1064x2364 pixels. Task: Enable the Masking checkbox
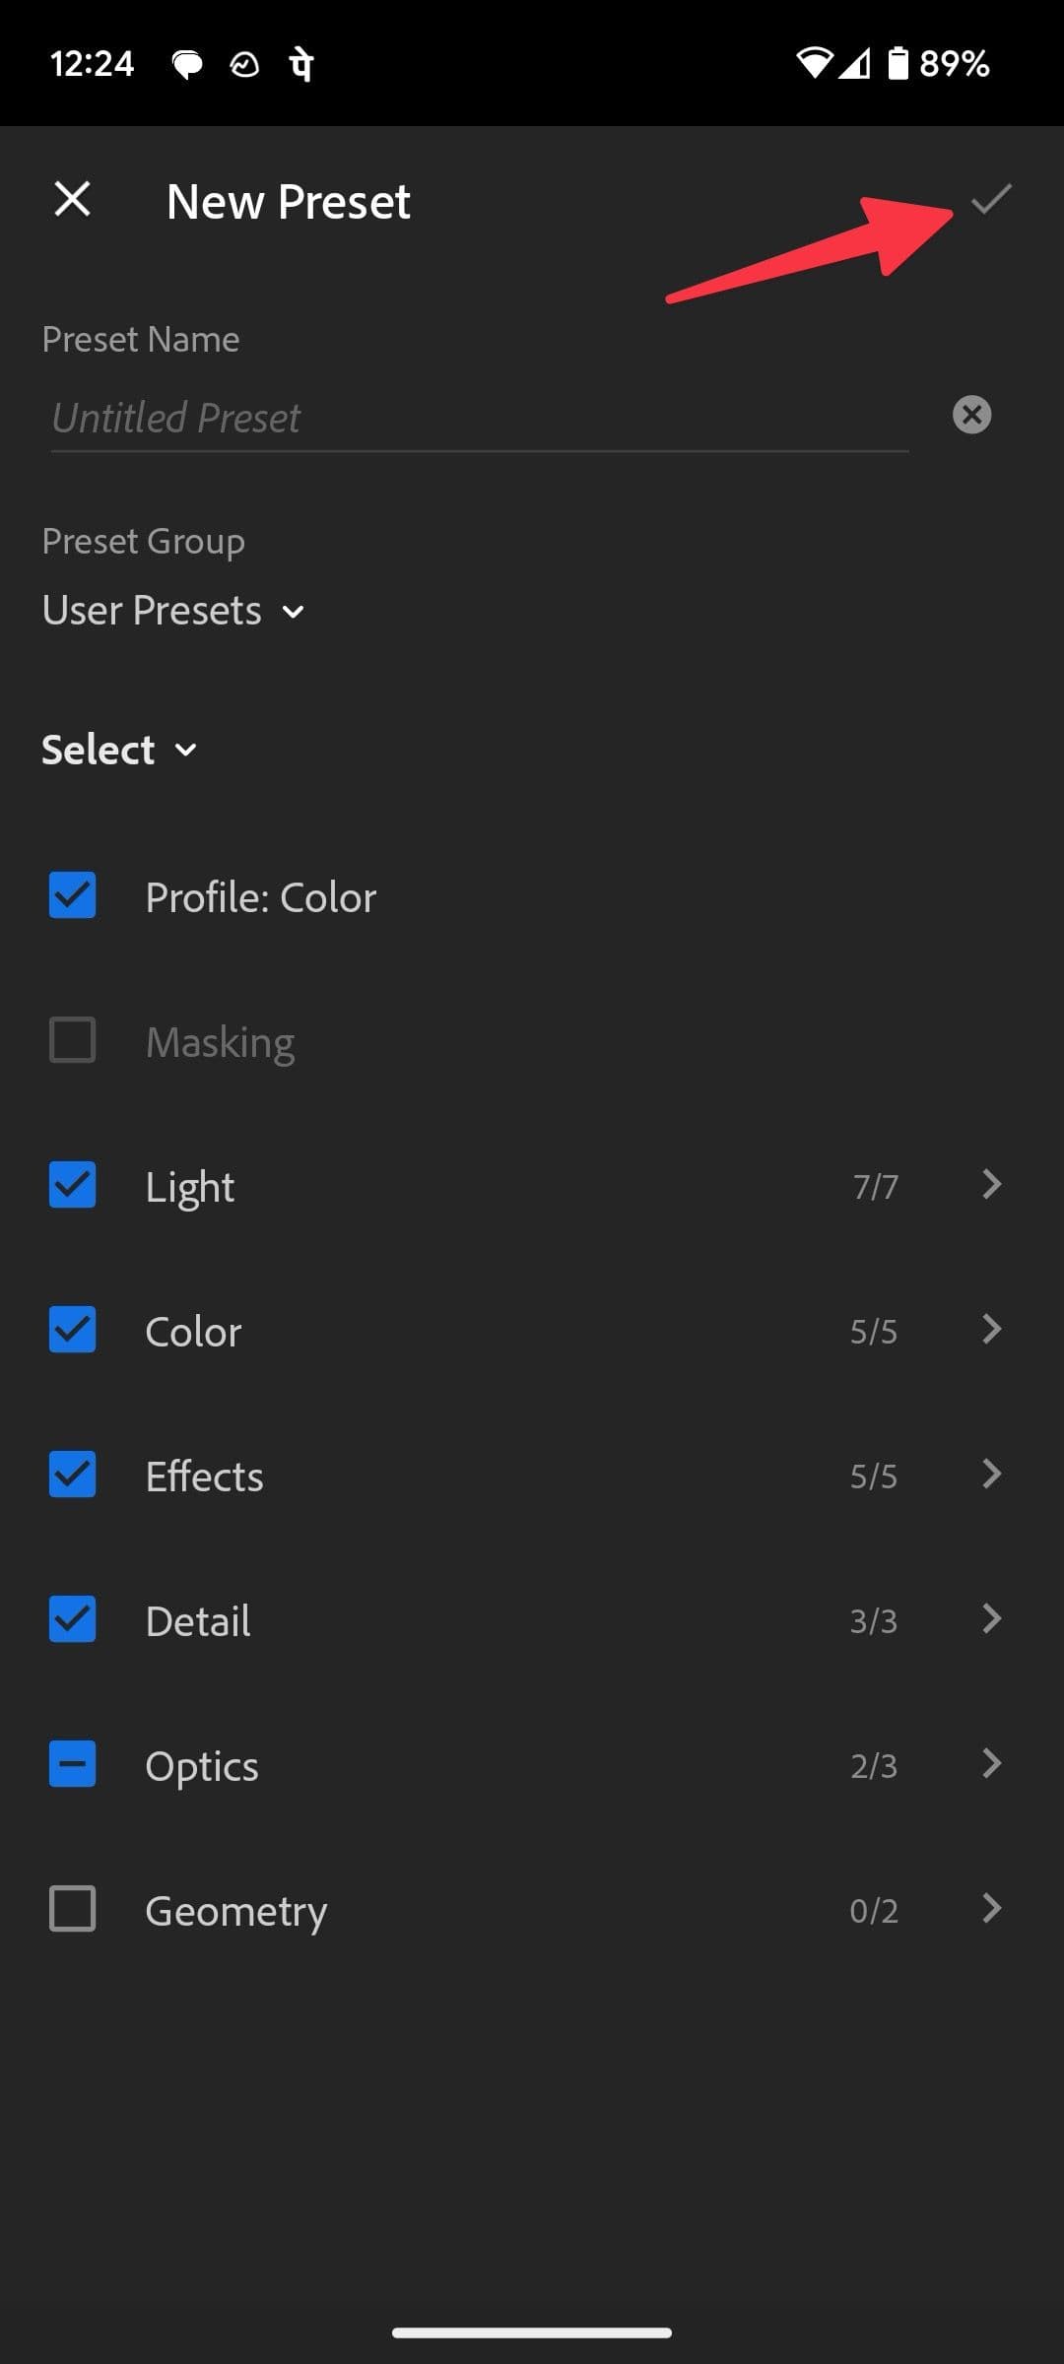click(72, 1040)
